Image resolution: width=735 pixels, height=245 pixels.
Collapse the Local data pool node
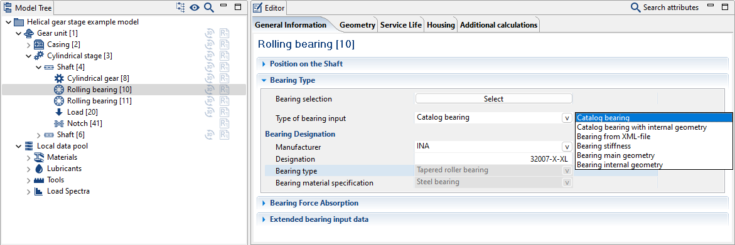(x=18, y=147)
